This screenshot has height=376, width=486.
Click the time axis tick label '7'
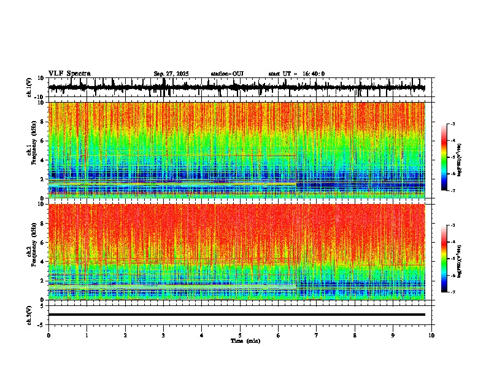(317, 335)
